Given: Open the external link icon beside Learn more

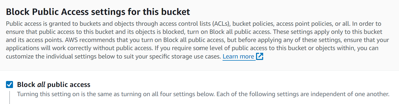Looking at the screenshot, I should pos(260,57).
